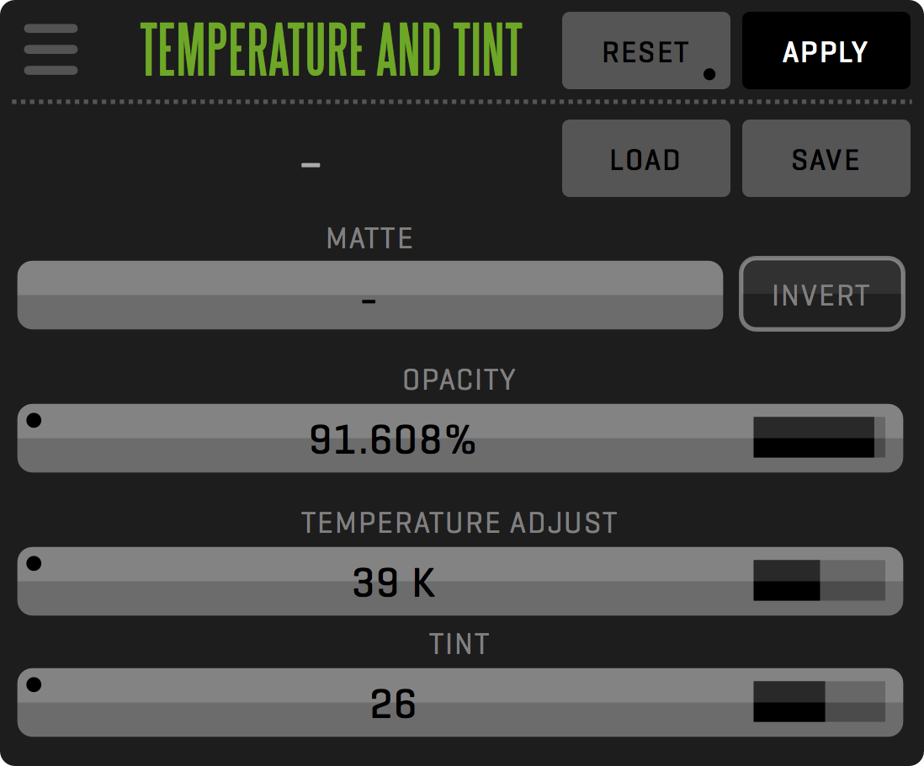Viewport: 924px width, 766px height.
Task: Click the Tint mini slider bar
Action: click(x=819, y=702)
